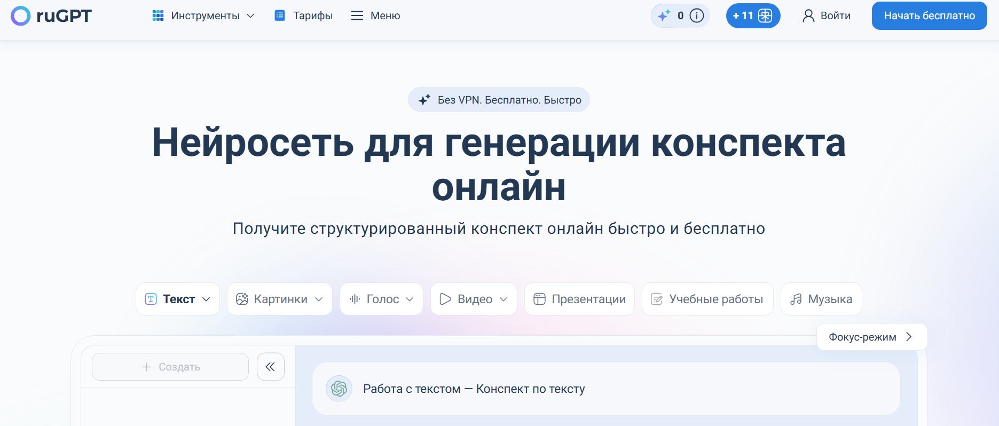Image resolution: width=999 pixels, height=426 pixels.
Task: Enable Фокус-режим
Action: pyautogui.click(x=872, y=337)
